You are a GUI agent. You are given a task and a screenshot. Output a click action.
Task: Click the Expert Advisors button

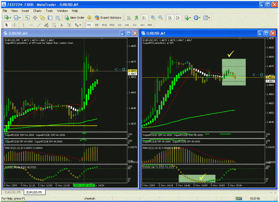click(x=108, y=17)
